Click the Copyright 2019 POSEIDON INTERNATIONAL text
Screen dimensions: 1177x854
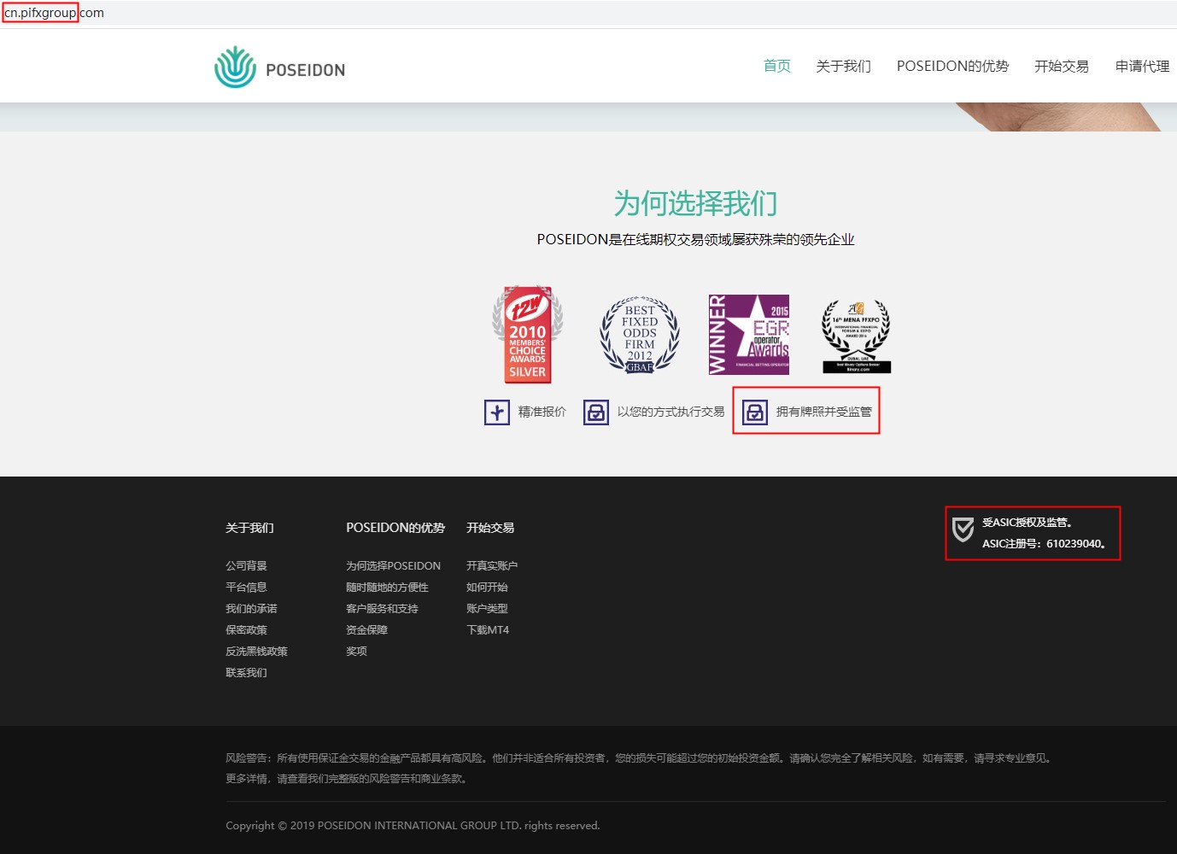(413, 825)
